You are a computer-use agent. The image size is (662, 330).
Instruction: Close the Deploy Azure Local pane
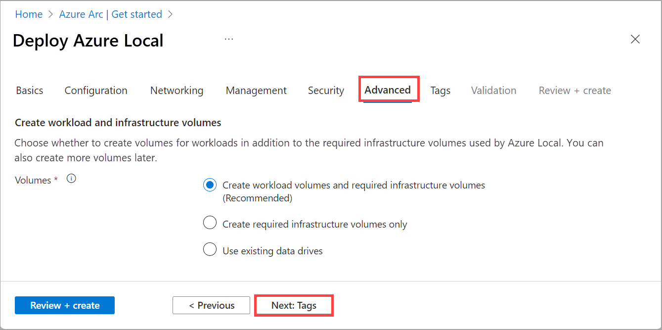(635, 40)
